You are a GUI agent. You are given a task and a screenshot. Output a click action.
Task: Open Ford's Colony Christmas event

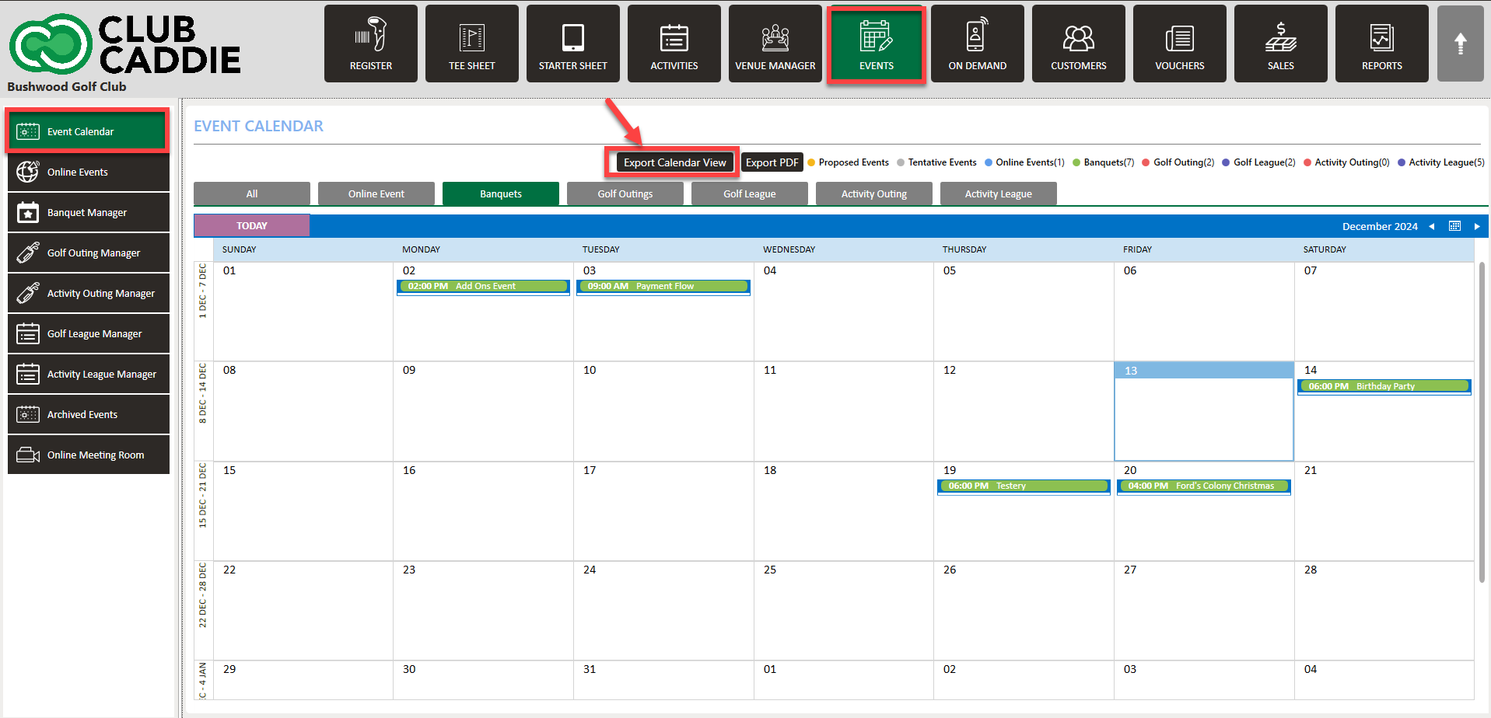(1204, 486)
